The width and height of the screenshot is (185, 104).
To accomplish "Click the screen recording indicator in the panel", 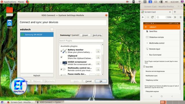I will (x=127, y=2).
